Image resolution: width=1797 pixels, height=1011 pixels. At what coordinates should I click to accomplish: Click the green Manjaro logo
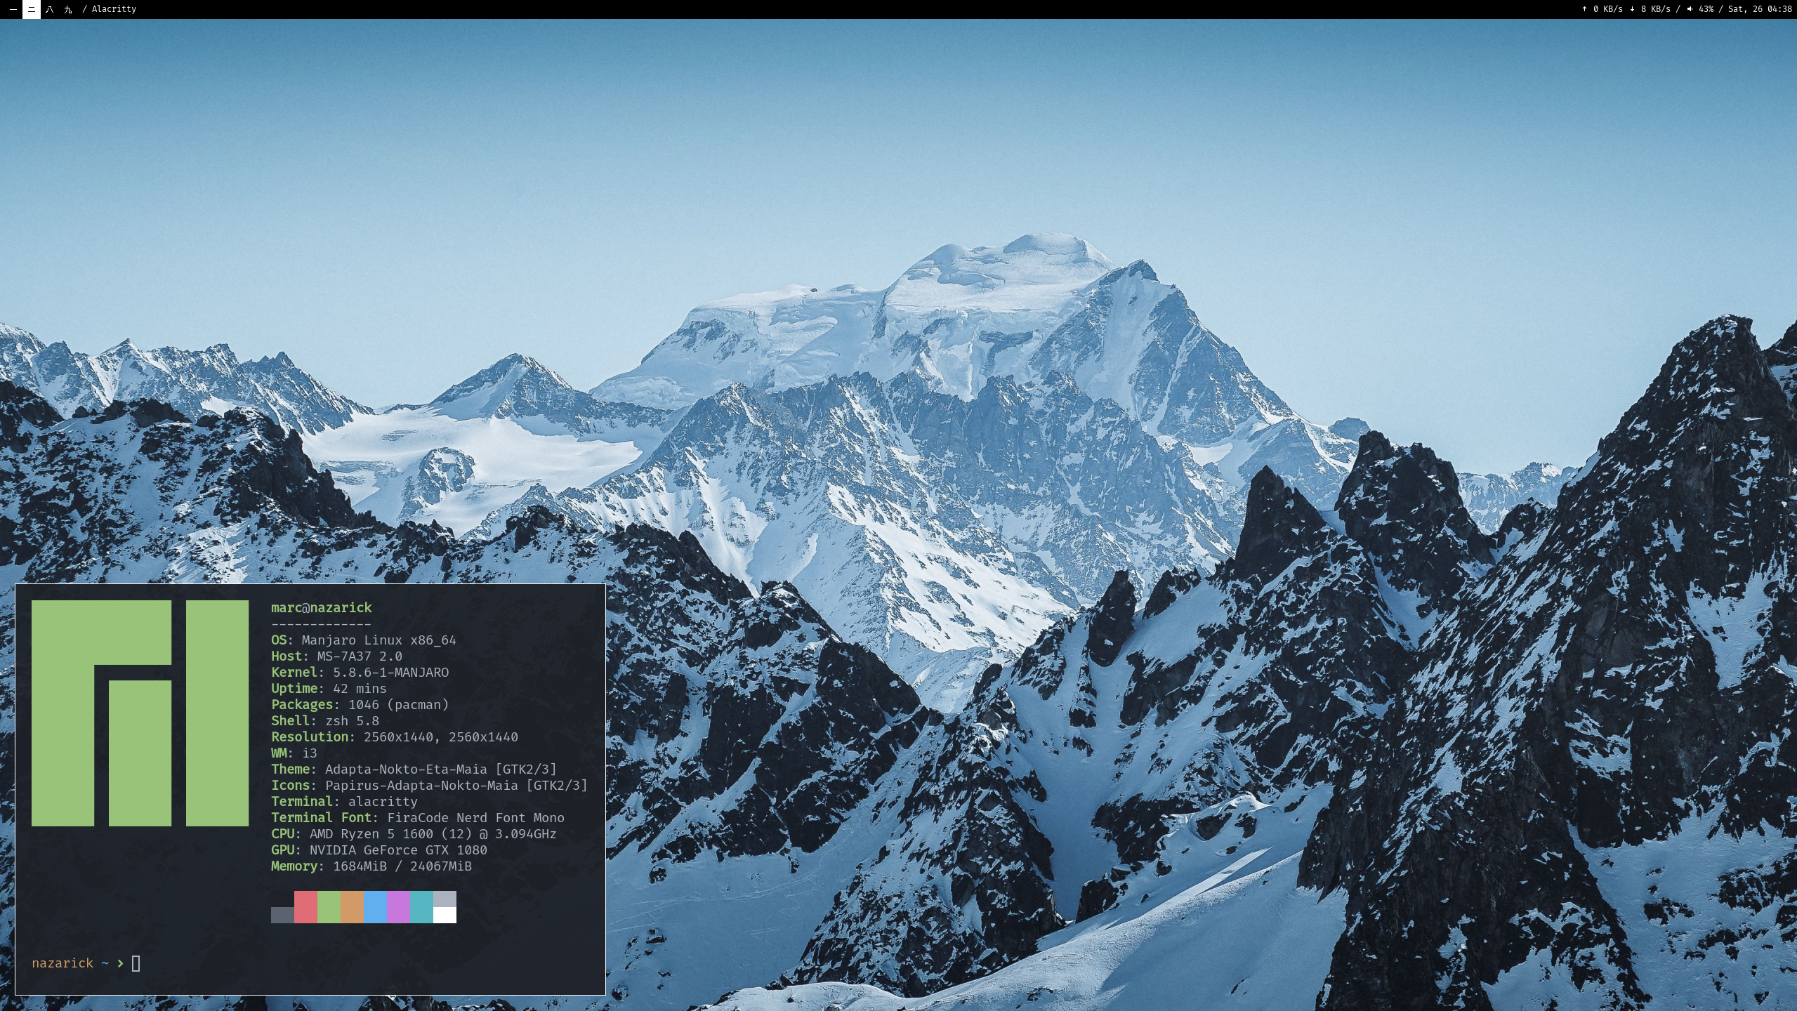tap(140, 713)
